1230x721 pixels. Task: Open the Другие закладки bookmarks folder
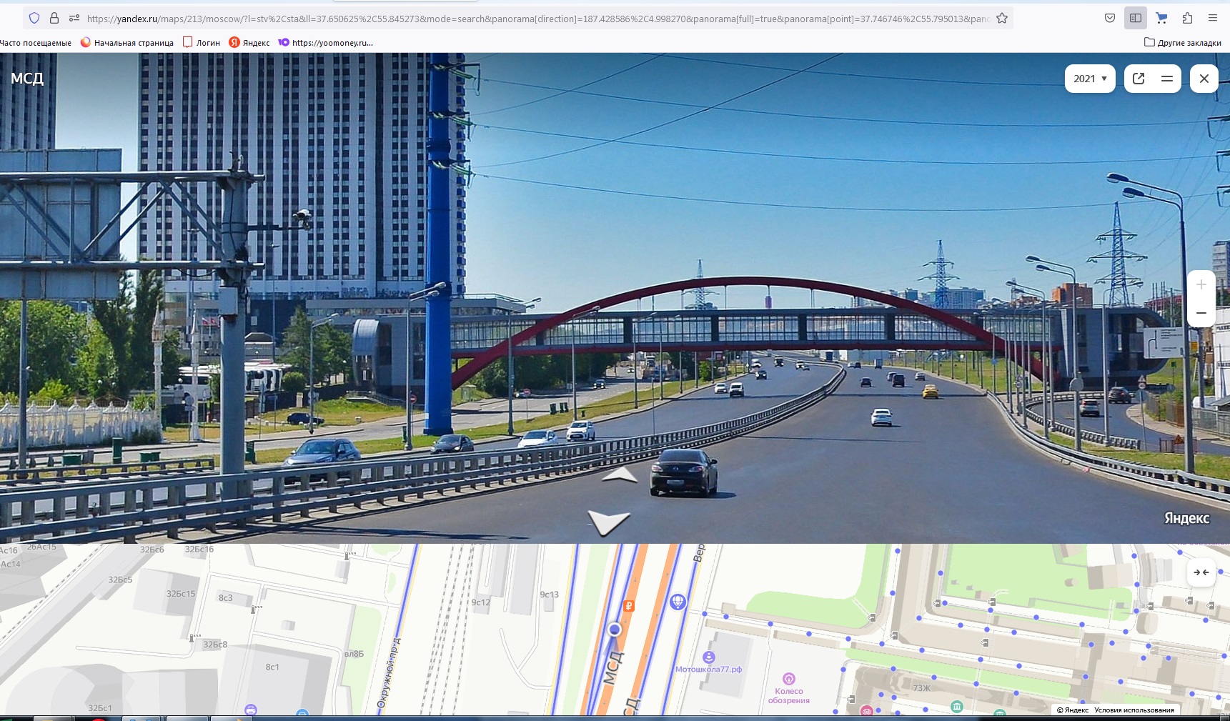tap(1183, 43)
